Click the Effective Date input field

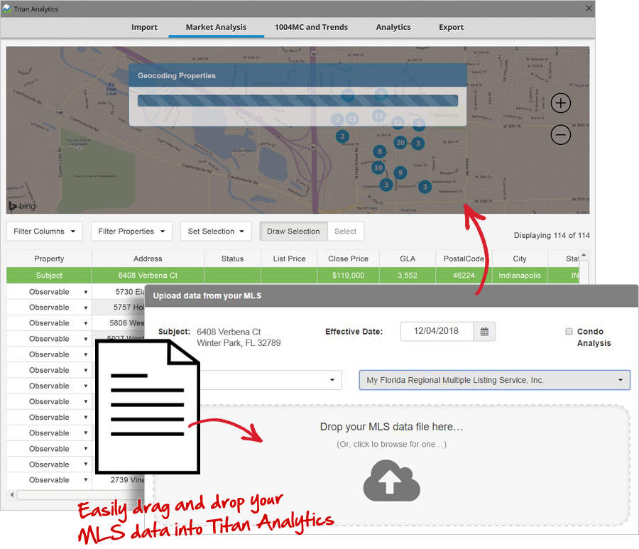coord(437,332)
